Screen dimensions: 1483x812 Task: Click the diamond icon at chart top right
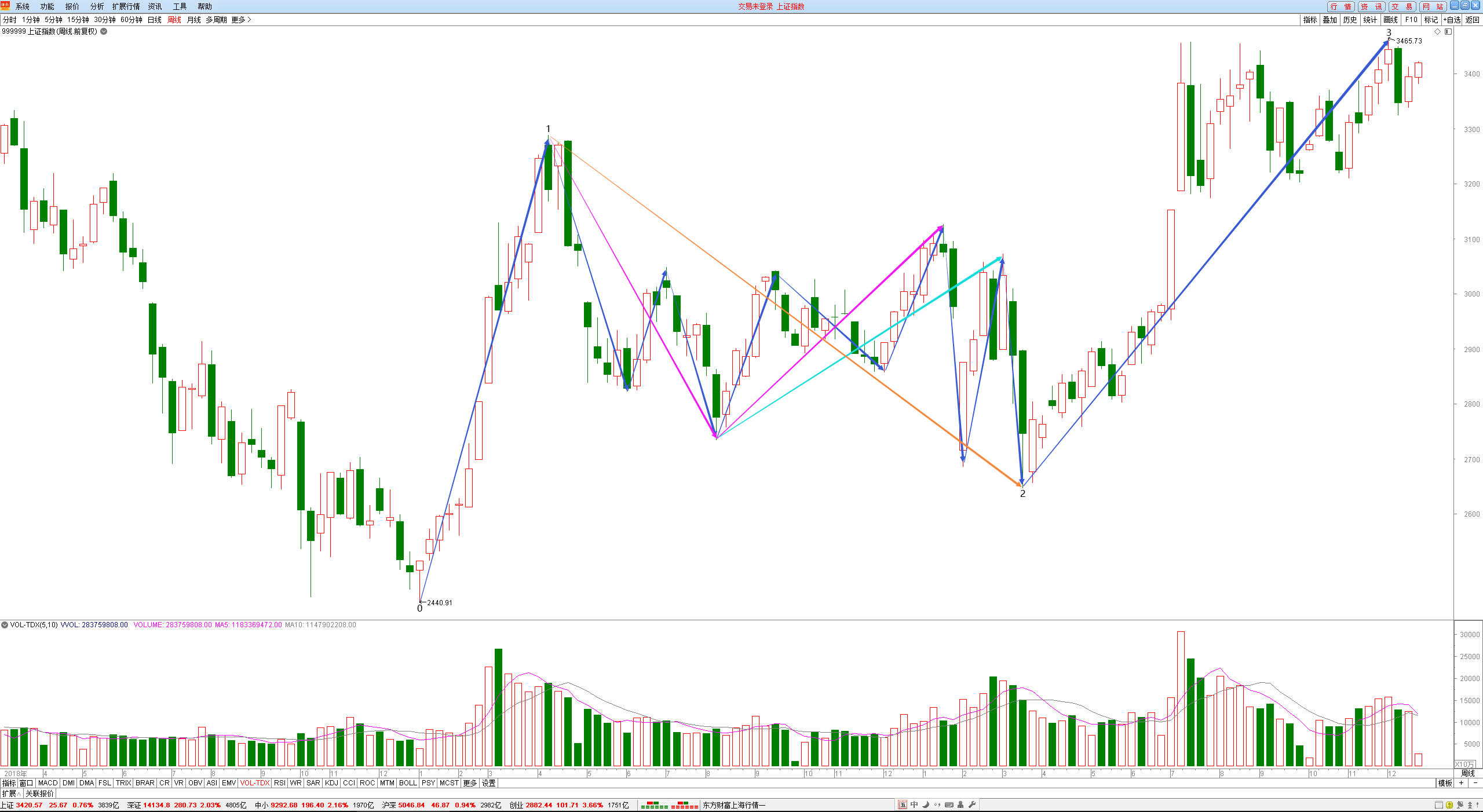1437,31
